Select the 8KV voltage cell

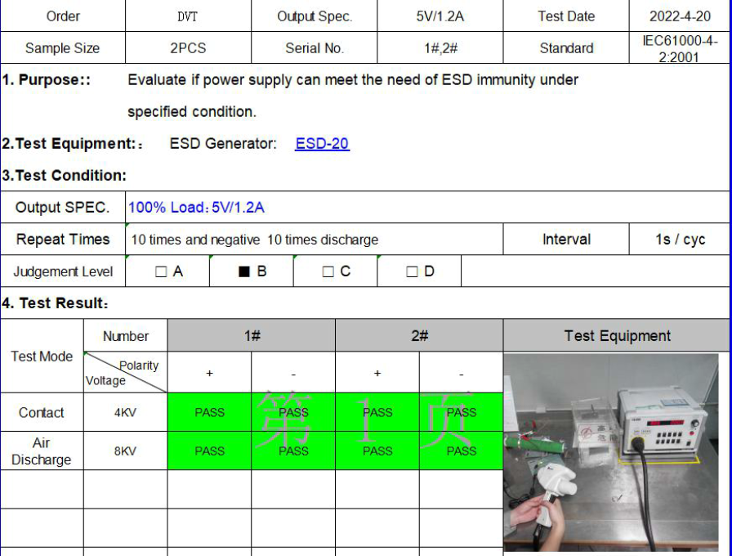tap(126, 451)
